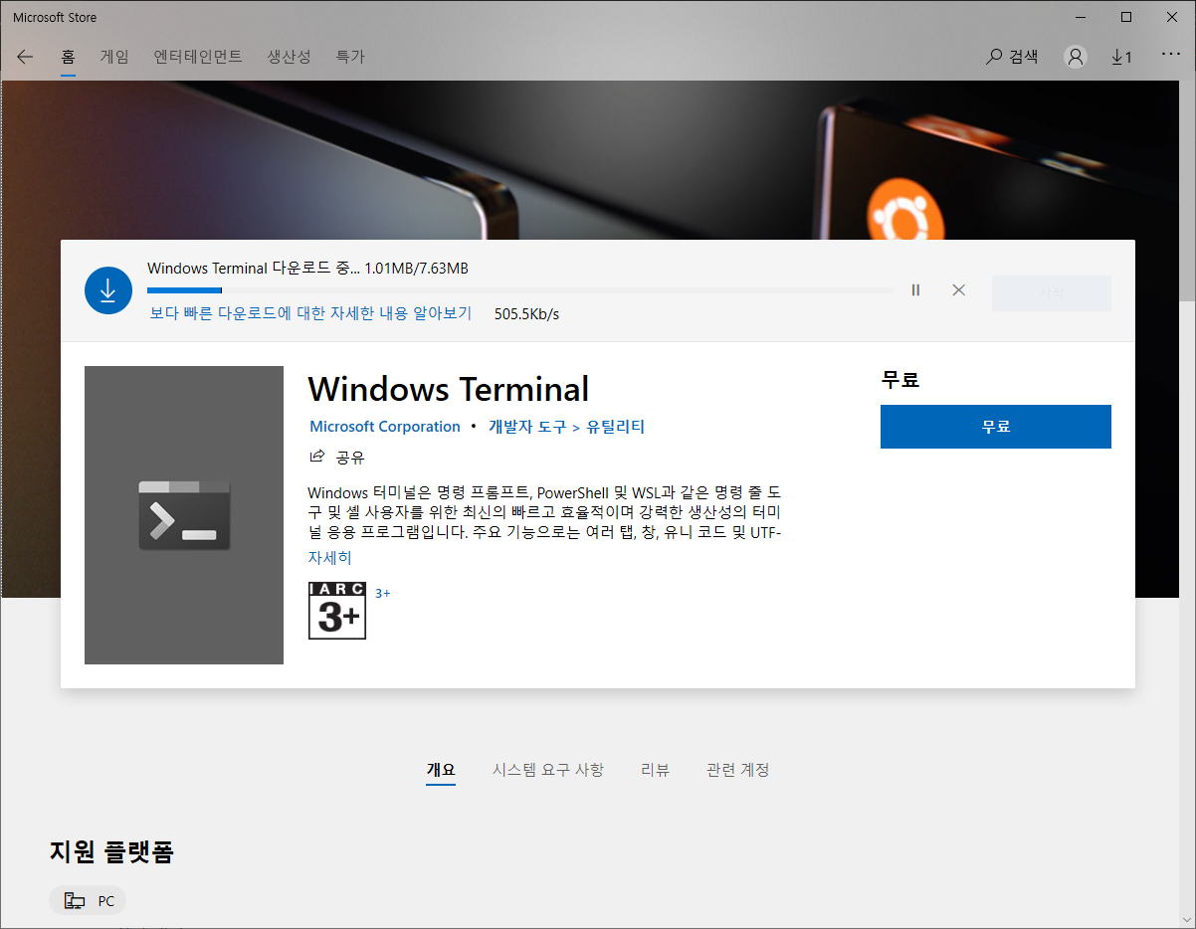Click the 자세히 more link

coord(329,558)
